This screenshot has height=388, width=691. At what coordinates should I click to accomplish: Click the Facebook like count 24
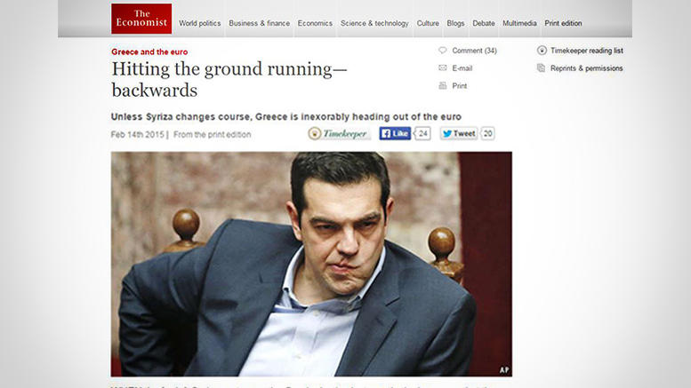(422, 133)
